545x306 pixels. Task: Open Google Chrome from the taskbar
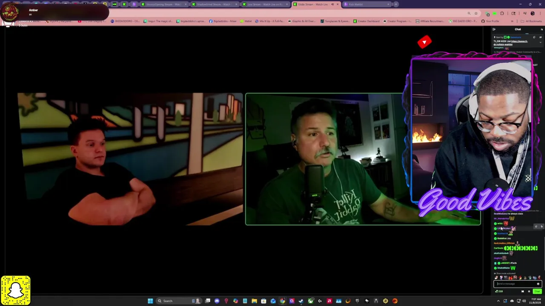pos(282,301)
